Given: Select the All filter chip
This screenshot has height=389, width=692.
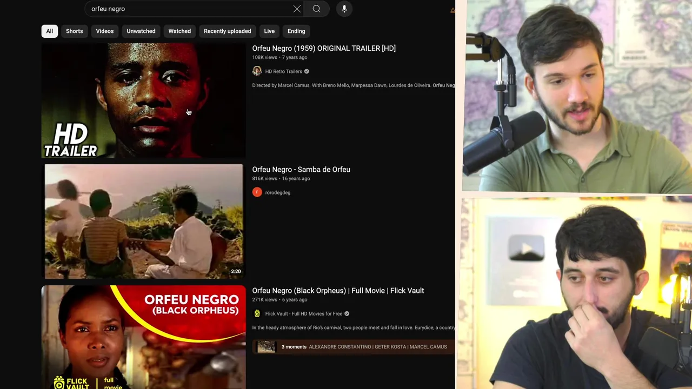Looking at the screenshot, I should click(49, 31).
